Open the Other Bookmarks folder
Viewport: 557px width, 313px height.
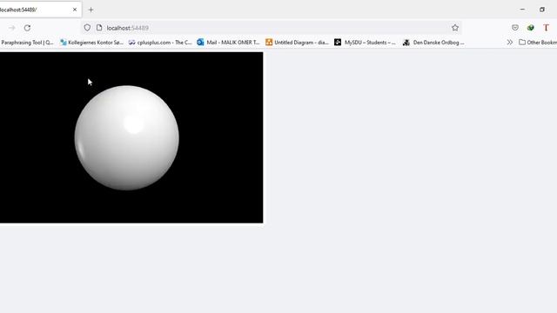538,43
